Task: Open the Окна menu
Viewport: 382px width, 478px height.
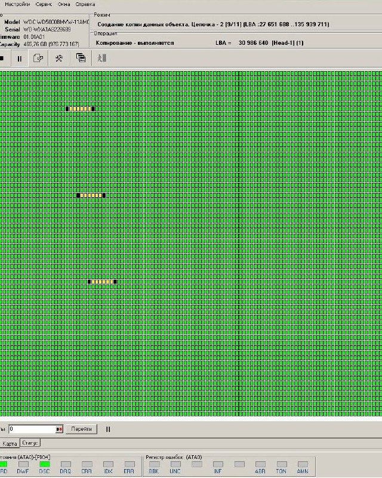Action: click(x=64, y=4)
